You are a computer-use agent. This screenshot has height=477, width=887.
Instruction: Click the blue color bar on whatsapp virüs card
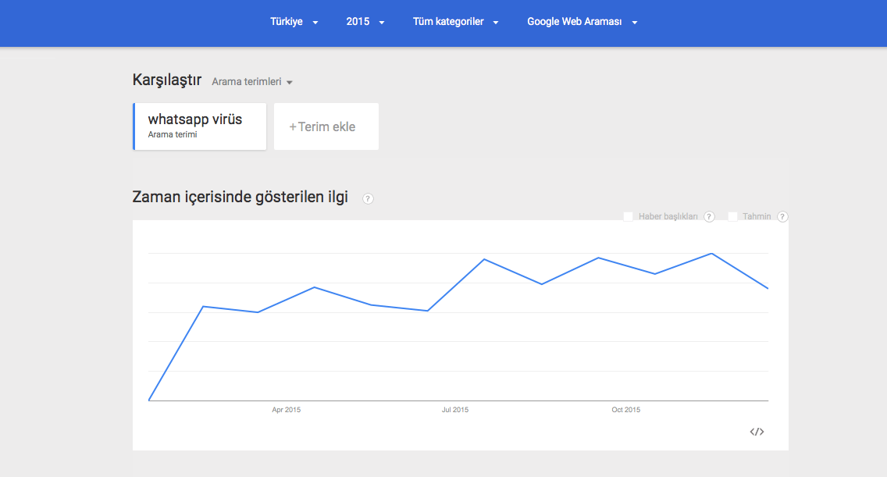tap(134, 126)
